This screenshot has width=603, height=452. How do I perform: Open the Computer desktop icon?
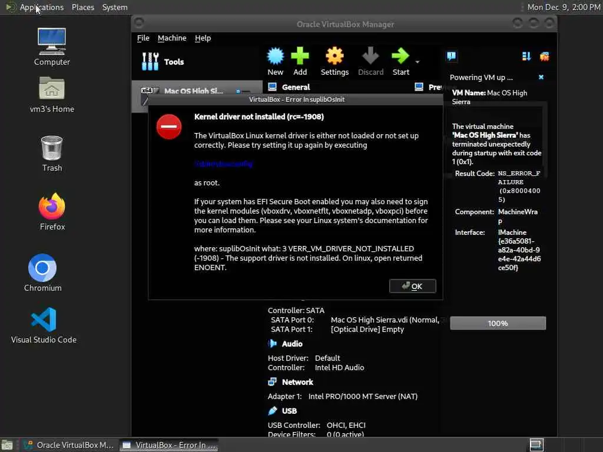click(52, 46)
